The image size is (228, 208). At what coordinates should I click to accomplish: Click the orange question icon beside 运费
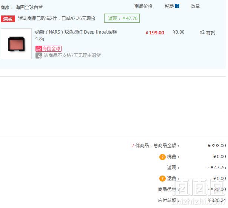pos(162,179)
